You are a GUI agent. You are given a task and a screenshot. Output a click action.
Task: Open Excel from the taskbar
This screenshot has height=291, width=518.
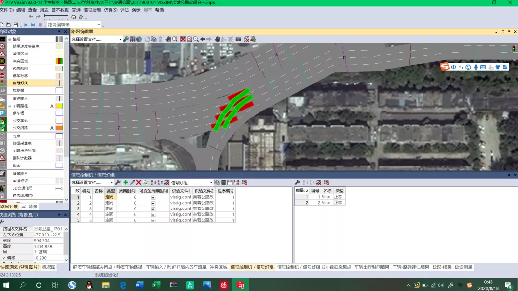156,285
